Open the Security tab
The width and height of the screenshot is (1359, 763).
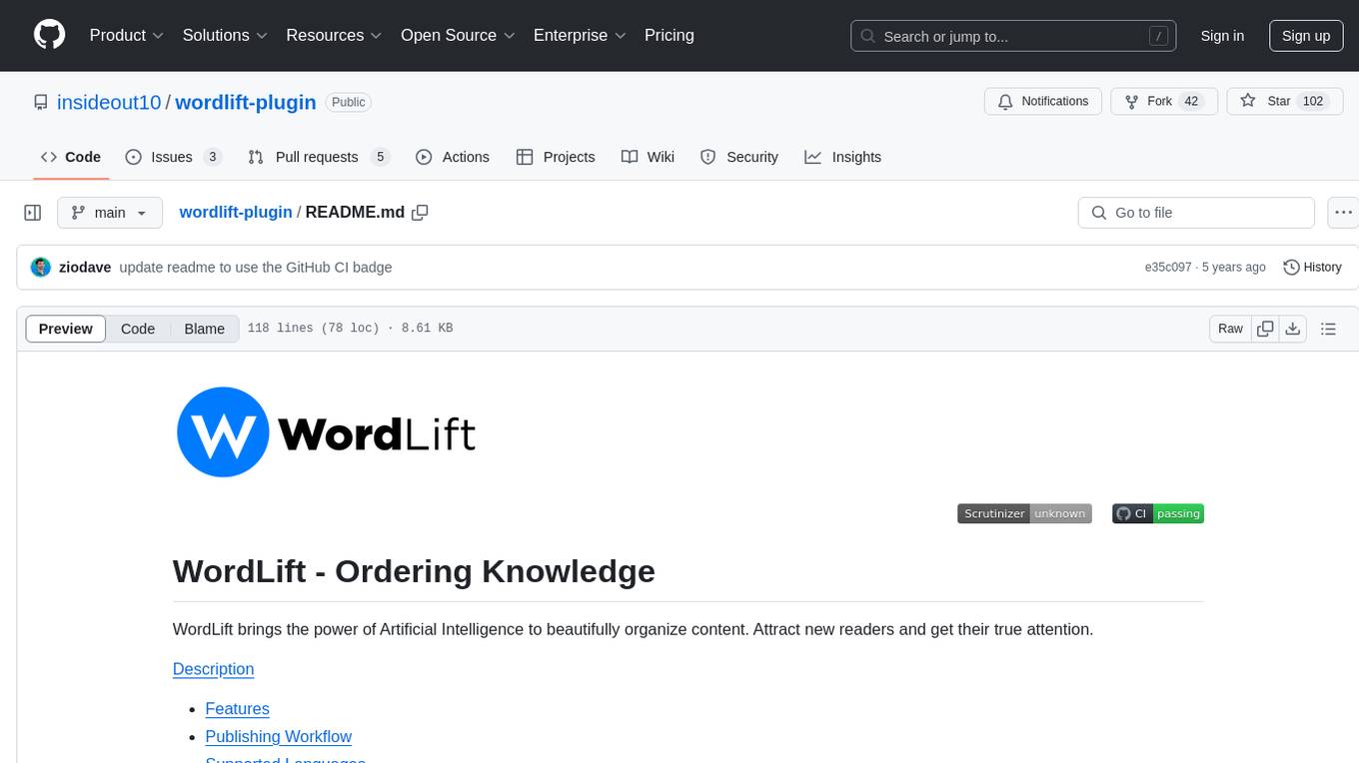coord(739,157)
